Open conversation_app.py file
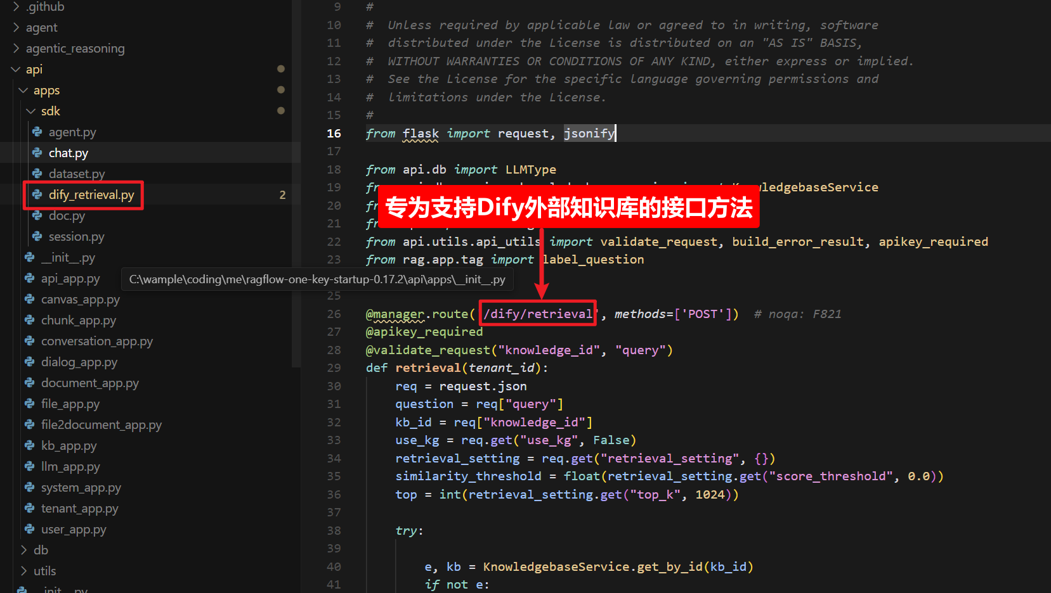This screenshot has height=593, width=1051. (97, 341)
